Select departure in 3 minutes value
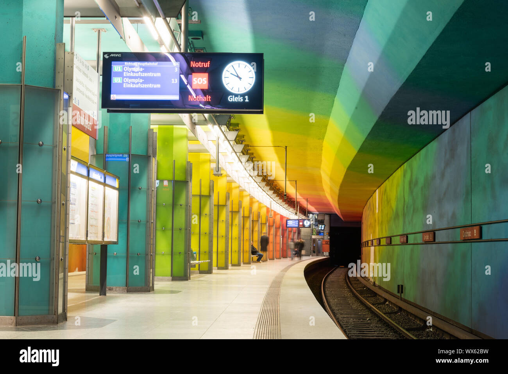This screenshot has height=374, width=508. 176,70
